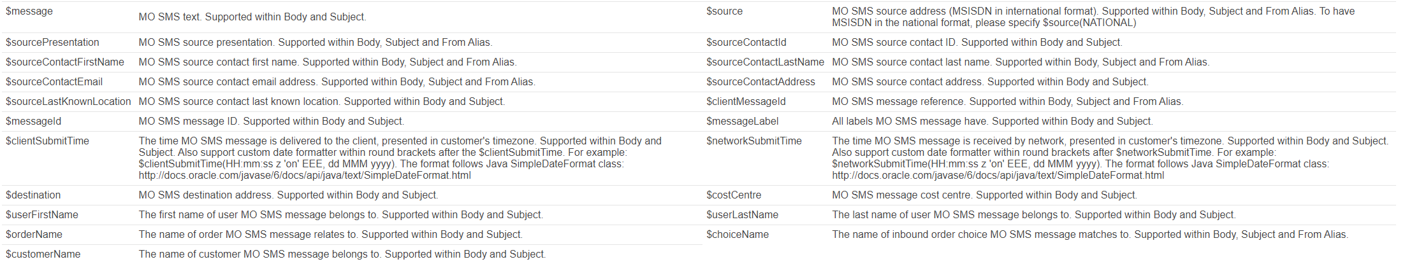
Task: Open SimpleDateFormat URL under $clientSubmitTime description
Action: 305,176
